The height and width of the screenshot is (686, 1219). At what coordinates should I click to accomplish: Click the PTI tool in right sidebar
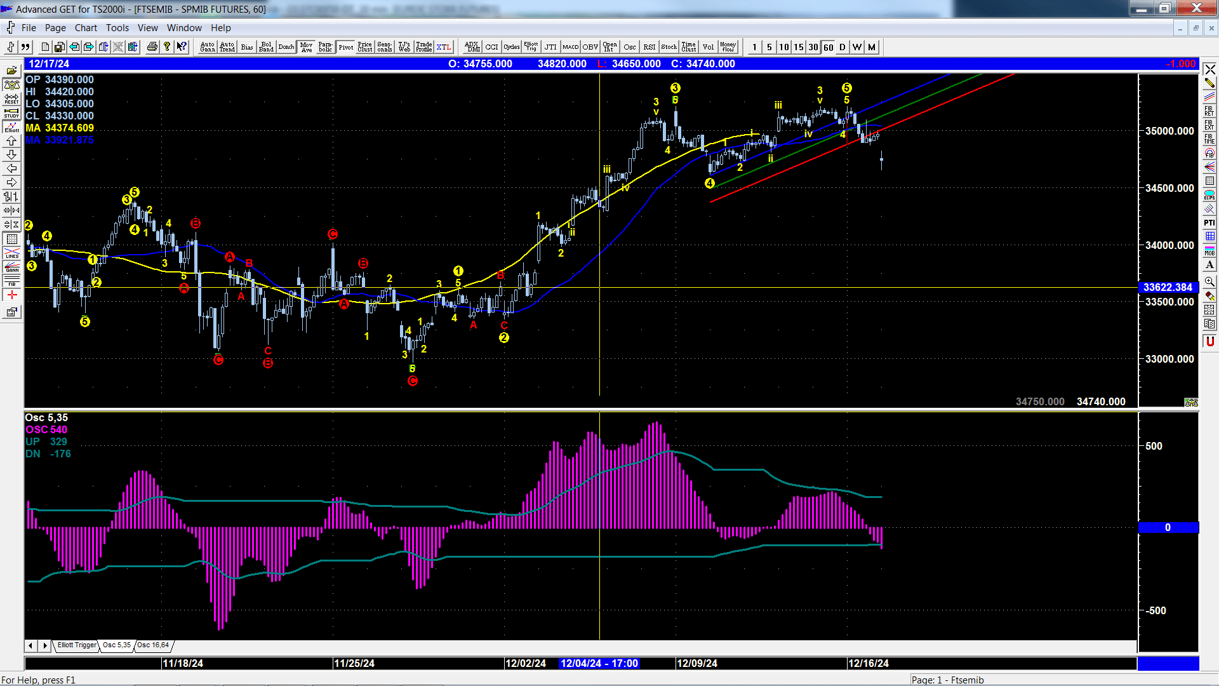point(1209,222)
